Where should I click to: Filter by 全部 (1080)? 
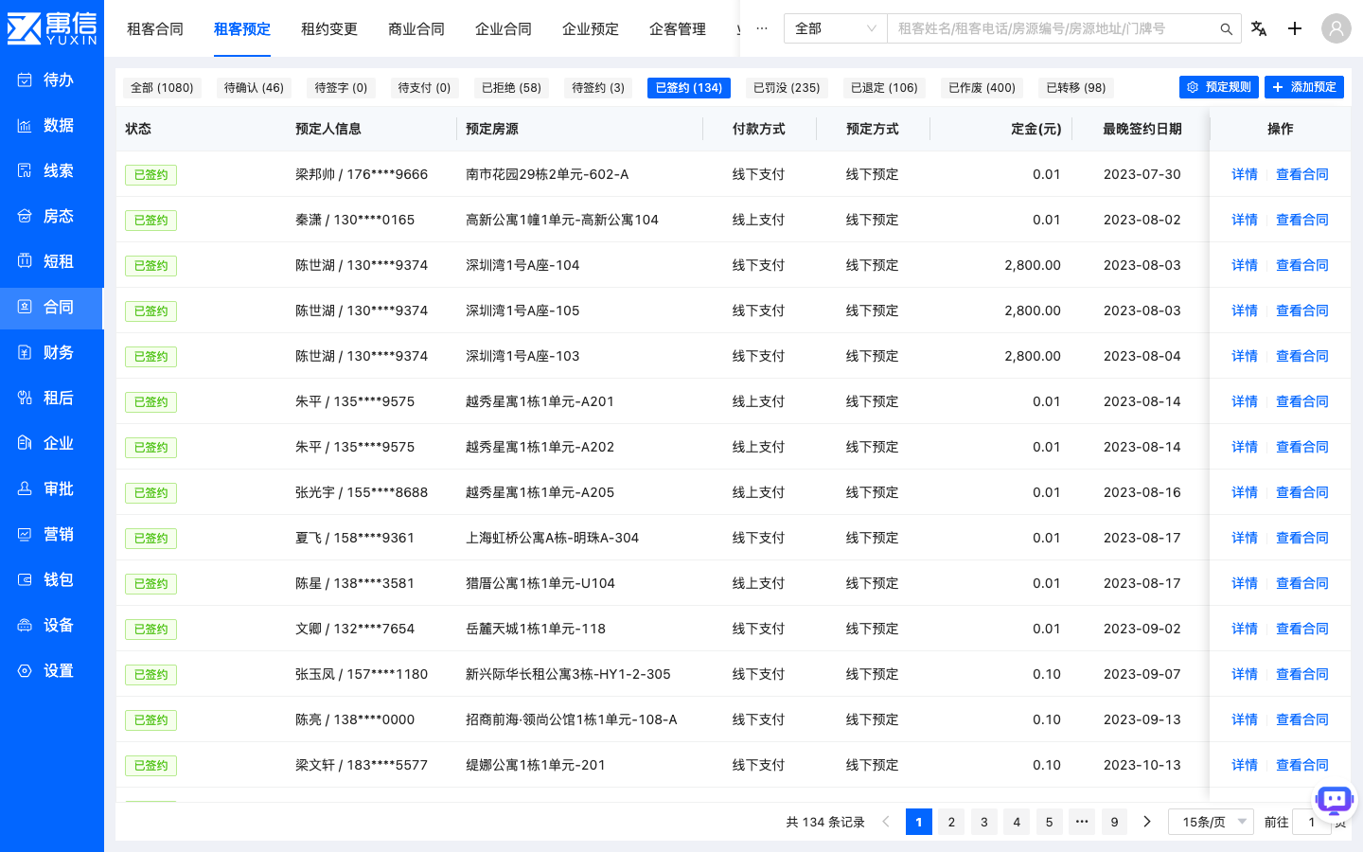pos(162,88)
